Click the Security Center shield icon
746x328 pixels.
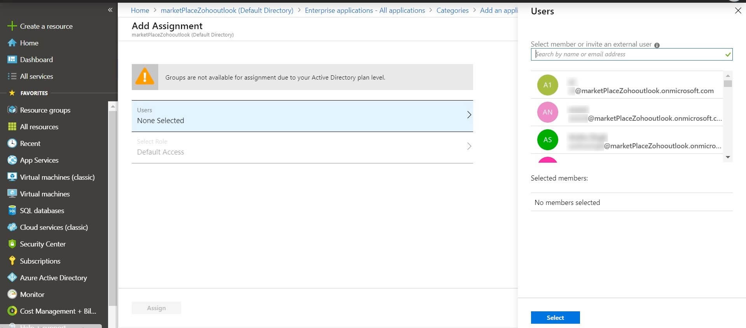[12, 244]
